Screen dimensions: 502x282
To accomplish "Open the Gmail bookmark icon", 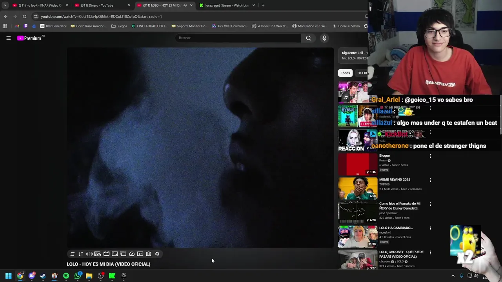I will pos(17,26).
